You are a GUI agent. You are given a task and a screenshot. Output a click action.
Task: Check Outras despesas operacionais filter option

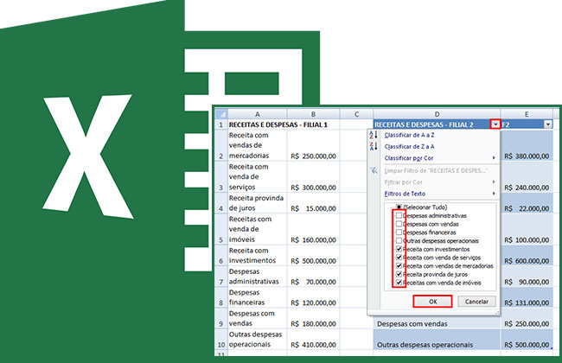399,240
